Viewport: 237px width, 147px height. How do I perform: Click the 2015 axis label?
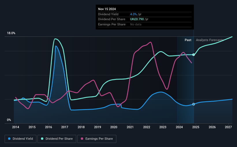pos(32,127)
